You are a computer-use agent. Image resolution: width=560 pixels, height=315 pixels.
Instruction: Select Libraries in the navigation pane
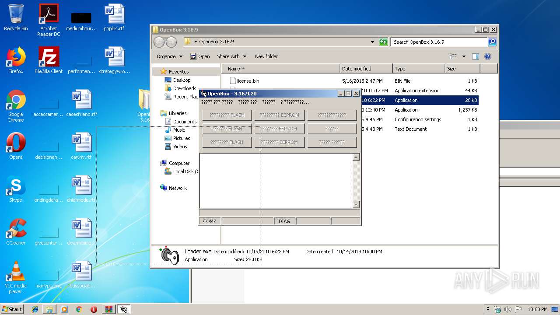click(x=174, y=113)
